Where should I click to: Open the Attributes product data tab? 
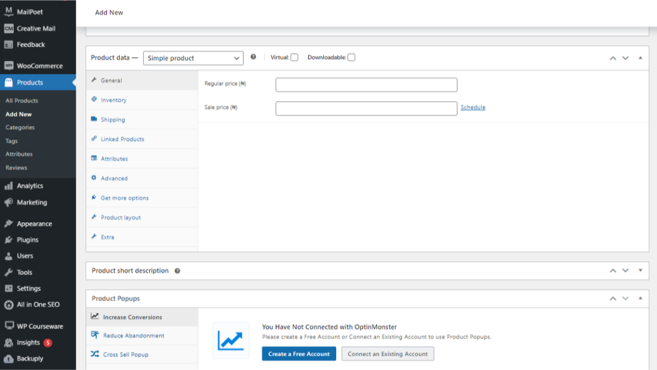[x=142, y=159]
